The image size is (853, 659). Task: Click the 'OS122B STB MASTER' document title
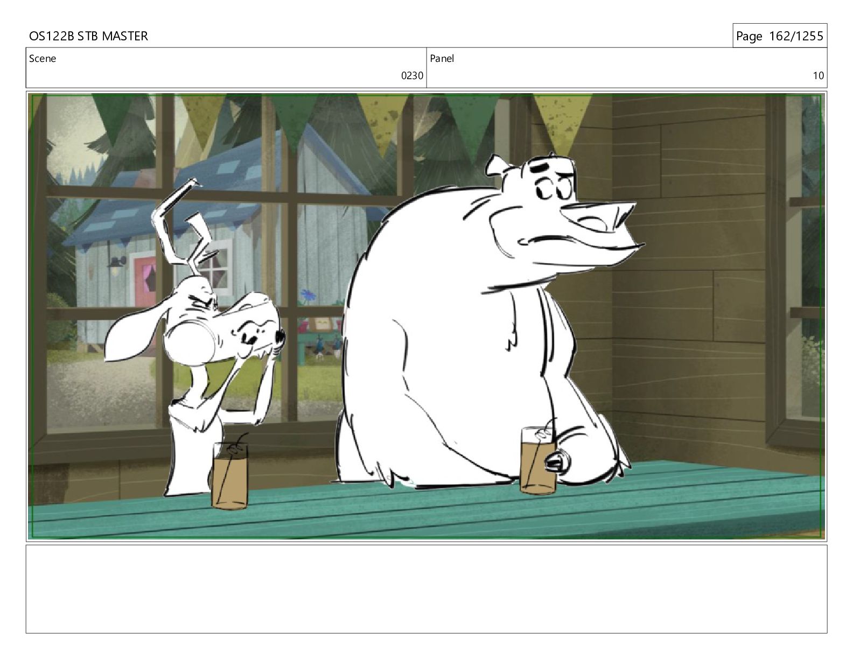(x=88, y=36)
